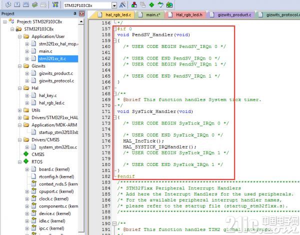Expand the main.c file node

coord(27,51)
